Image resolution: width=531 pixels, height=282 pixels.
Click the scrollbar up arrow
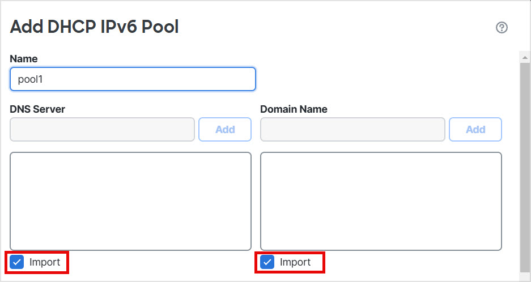[x=525, y=58]
